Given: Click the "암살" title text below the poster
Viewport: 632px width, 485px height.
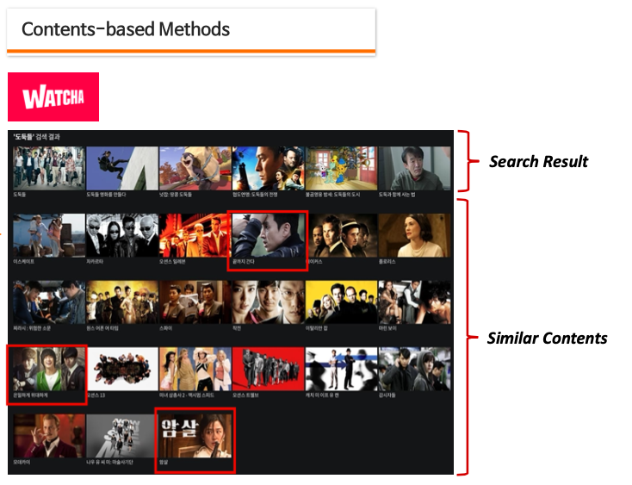Looking at the screenshot, I should click(164, 463).
